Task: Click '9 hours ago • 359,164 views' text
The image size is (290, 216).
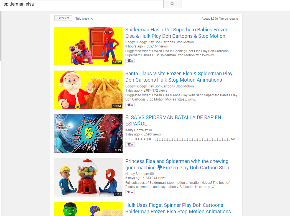Action: [x=146, y=46]
